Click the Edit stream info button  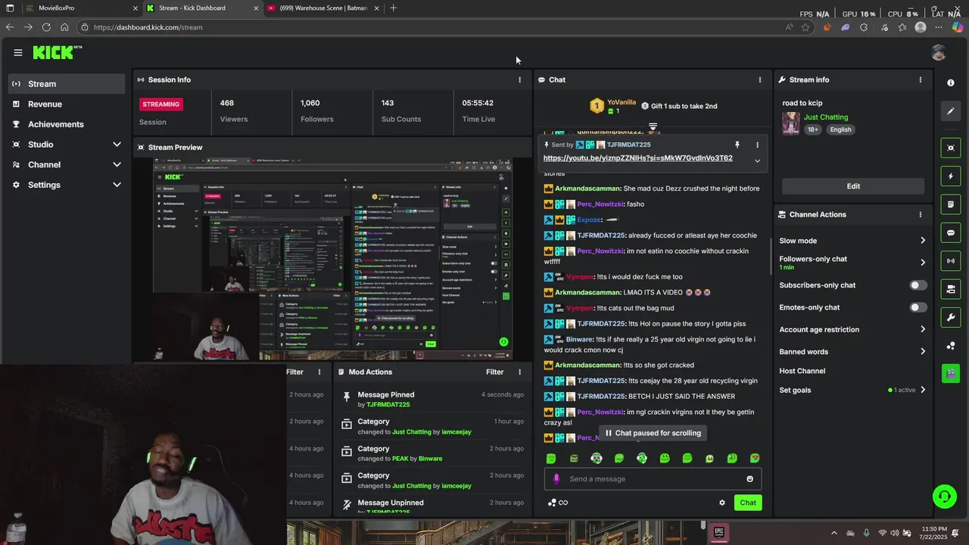click(x=853, y=186)
